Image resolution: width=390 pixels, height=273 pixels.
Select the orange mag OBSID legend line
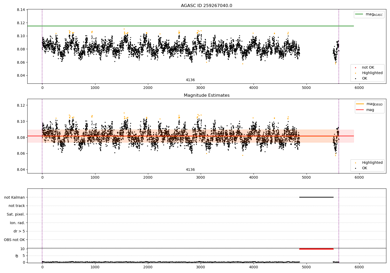[x=360, y=104]
